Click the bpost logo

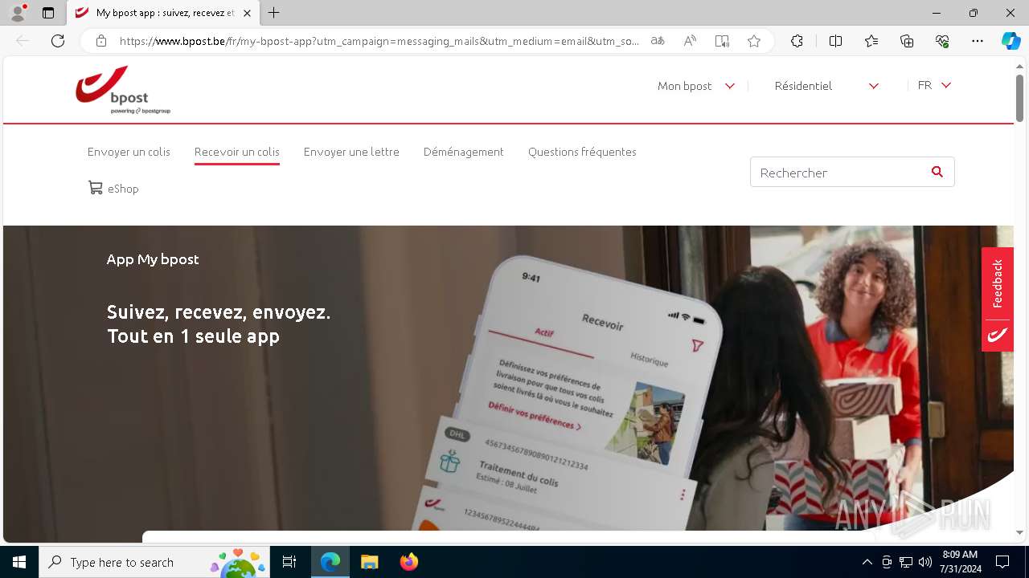(123, 90)
